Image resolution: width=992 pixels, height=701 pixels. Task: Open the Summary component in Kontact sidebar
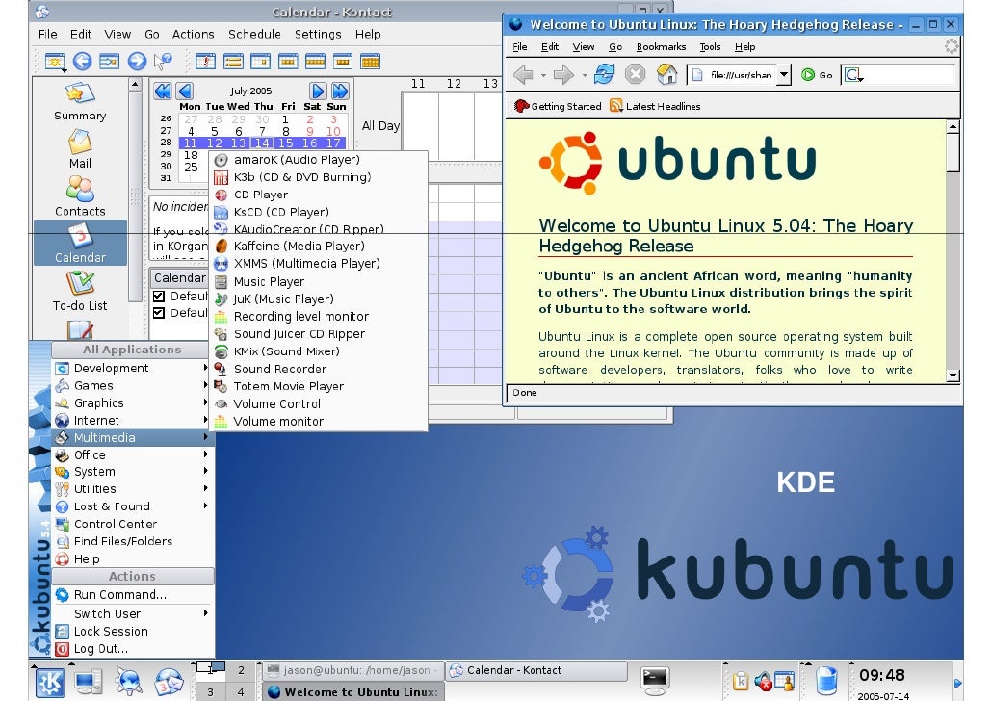click(x=80, y=101)
